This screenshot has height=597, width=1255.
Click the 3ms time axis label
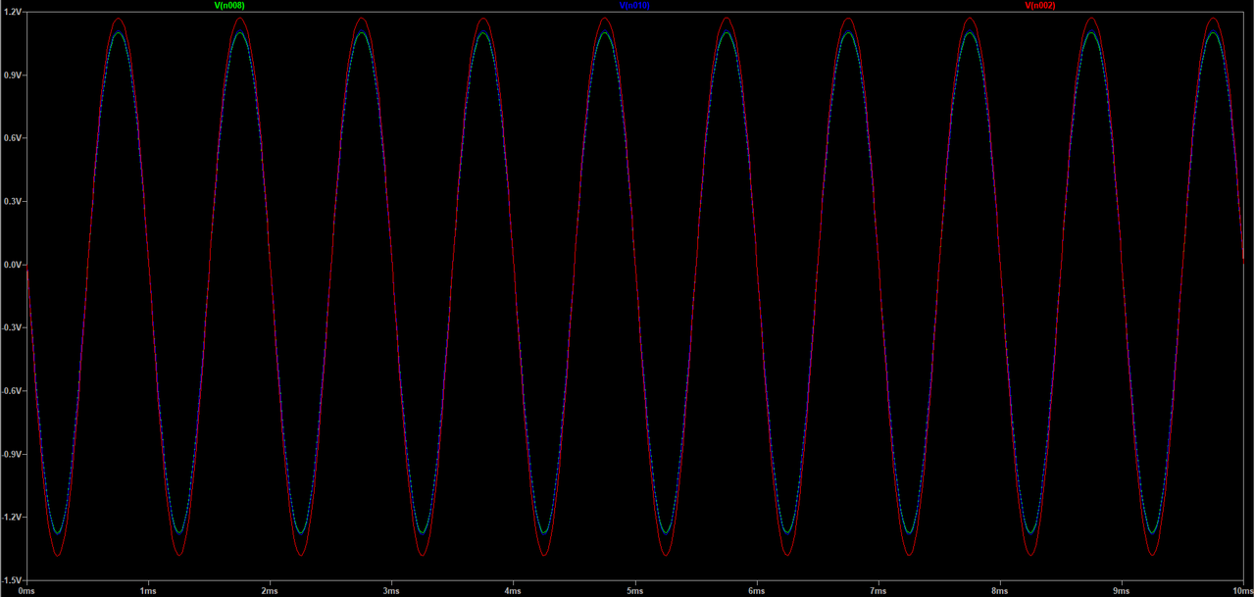[391, 591]
